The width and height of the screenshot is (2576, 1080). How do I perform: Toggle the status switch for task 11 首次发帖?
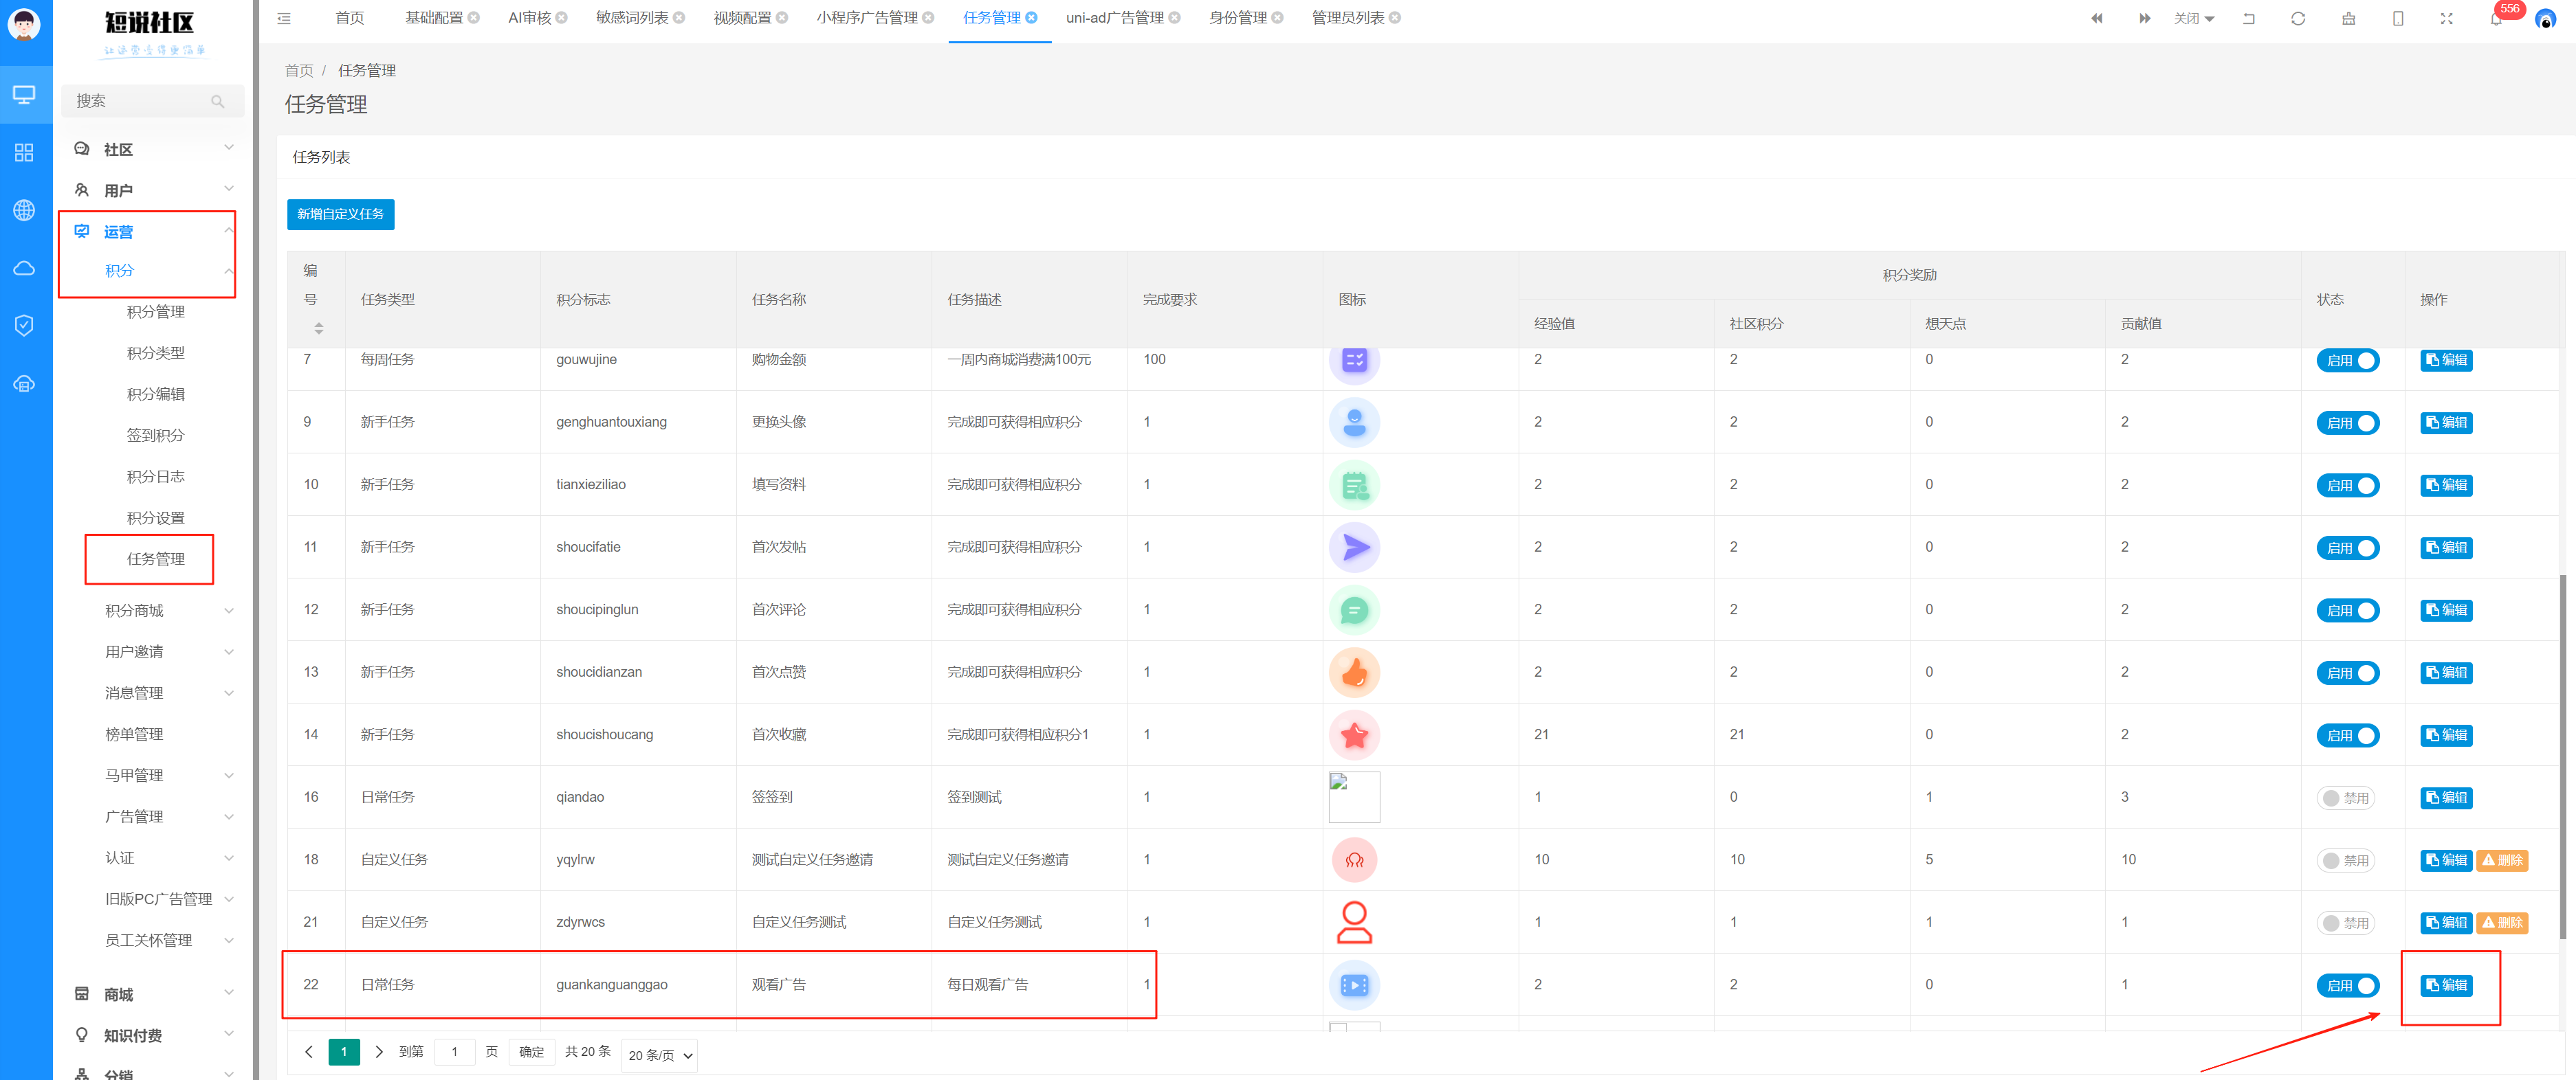pos(2347,548)
